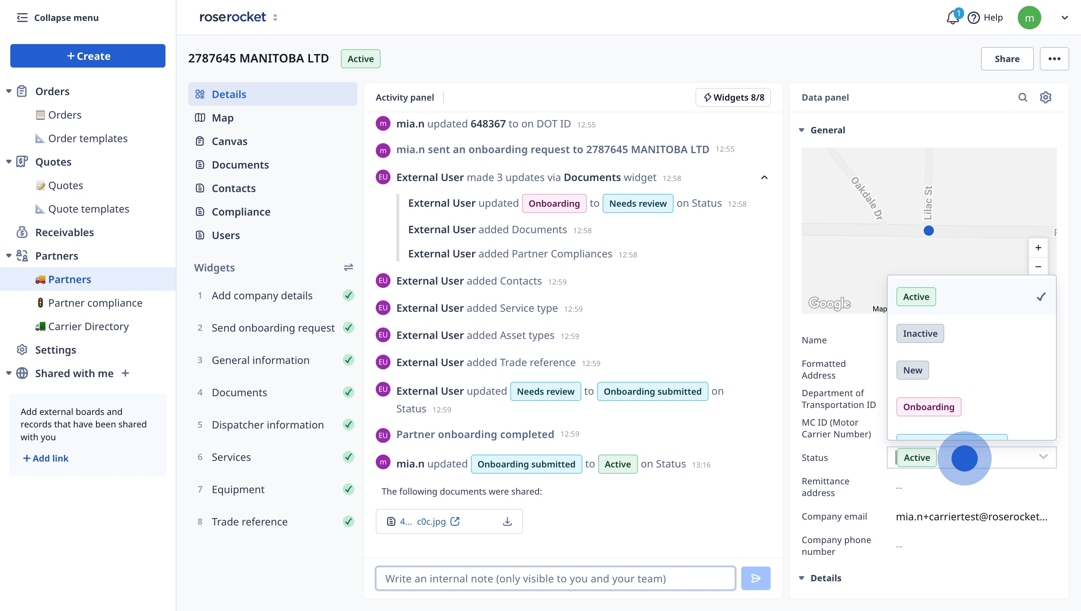Toggle Trade reference widget checkmark
Viewport: 1081px width, 611px height.
[x=348, y=522]
